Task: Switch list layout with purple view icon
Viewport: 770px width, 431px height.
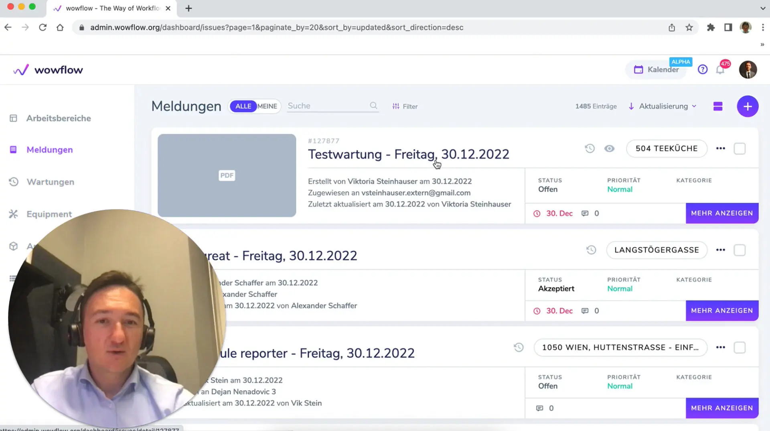Action: click(x=718, y=106)
